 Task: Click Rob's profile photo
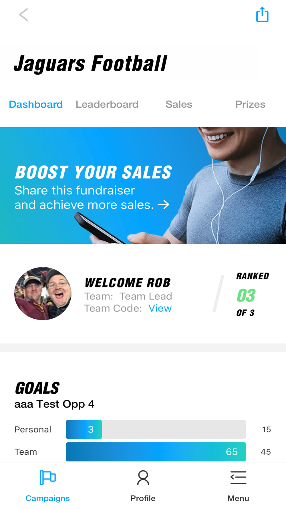pos(43,293)
